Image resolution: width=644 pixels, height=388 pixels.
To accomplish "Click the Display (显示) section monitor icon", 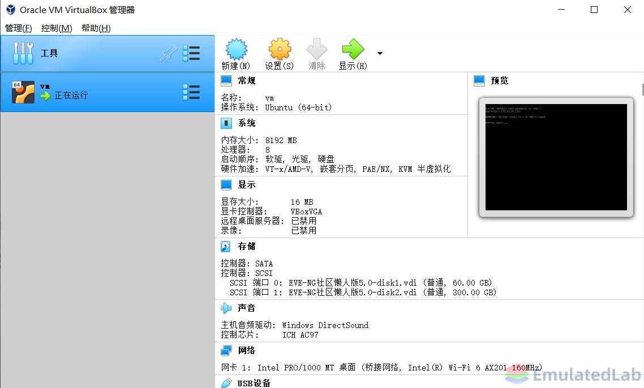I will point(226,185).
